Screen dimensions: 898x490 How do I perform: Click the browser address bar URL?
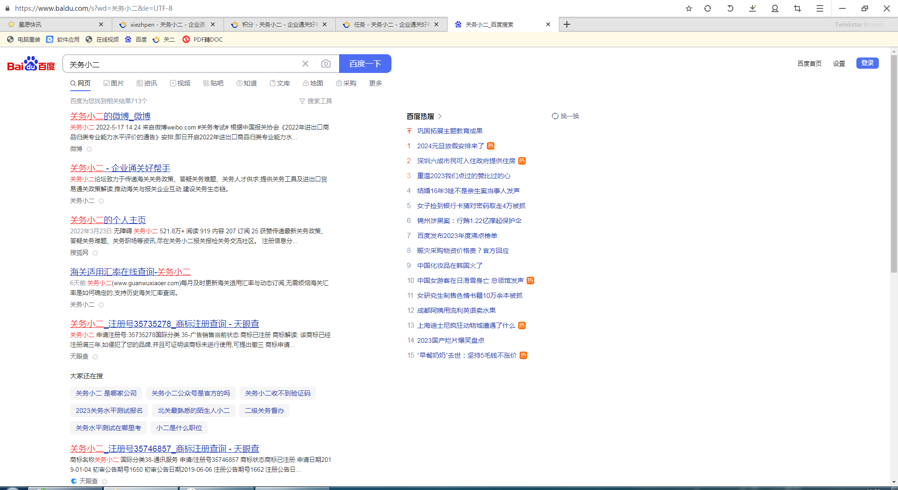point(94,8)
